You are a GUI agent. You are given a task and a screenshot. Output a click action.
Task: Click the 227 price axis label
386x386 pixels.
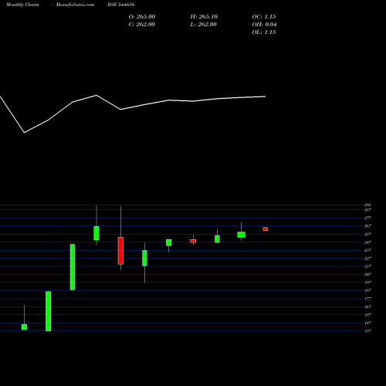pos(367,259)
